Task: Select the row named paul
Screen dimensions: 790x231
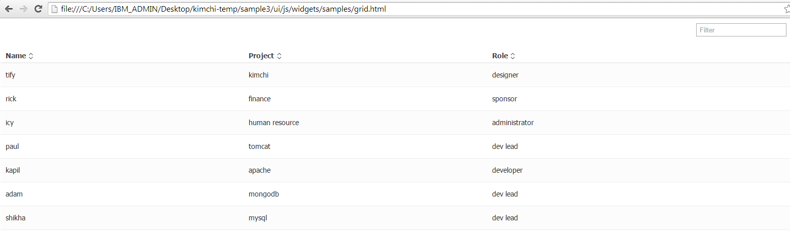Action: coord(12,146)
